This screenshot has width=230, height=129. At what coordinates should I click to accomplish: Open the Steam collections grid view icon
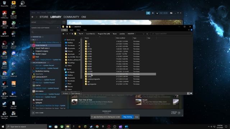(64, 22)
